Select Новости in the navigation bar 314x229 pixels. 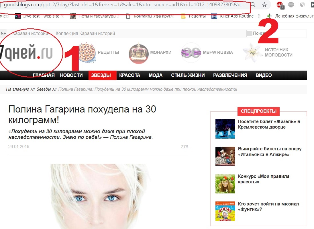71,75
